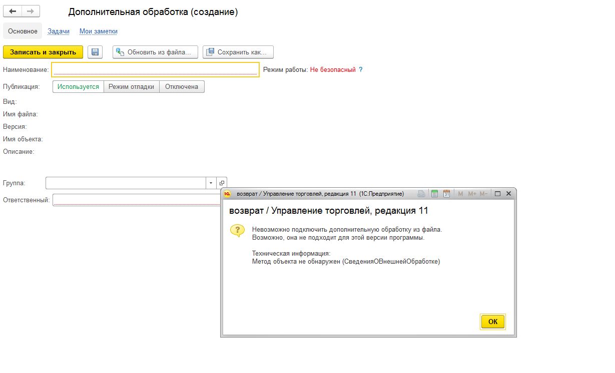Go back using the left arrow button
The width and height of the screenshot is (615, 373).
[x=13, y=11]
